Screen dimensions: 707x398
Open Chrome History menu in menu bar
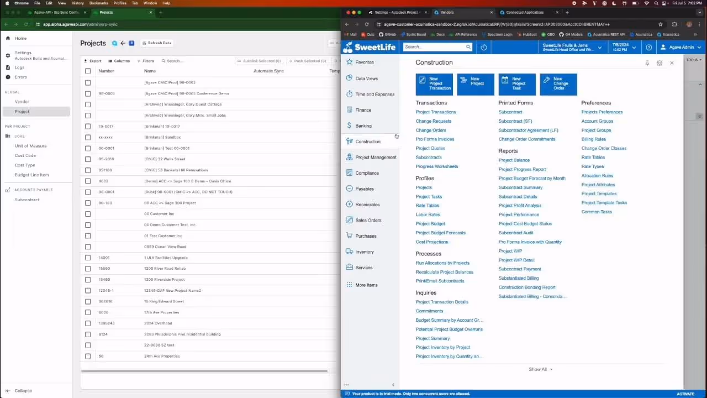(77, 3)
